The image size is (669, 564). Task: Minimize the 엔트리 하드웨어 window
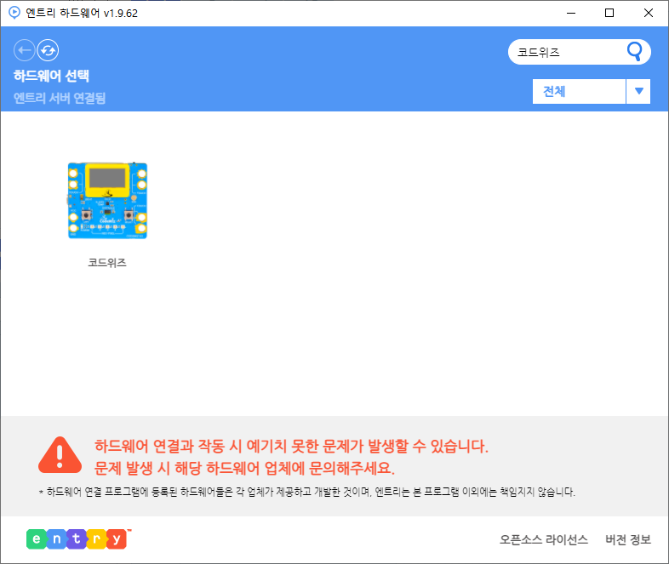point(571,14)
